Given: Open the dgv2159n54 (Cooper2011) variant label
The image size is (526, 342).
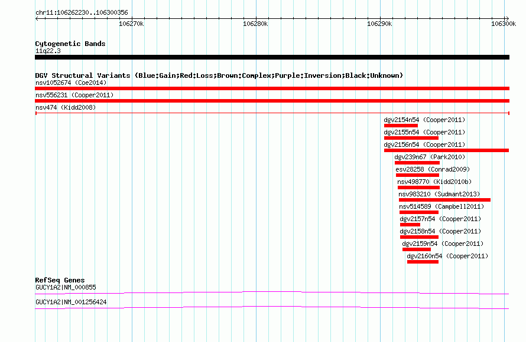Looking at the screenshot, I should pyautogui.click(x=443, y=244).
